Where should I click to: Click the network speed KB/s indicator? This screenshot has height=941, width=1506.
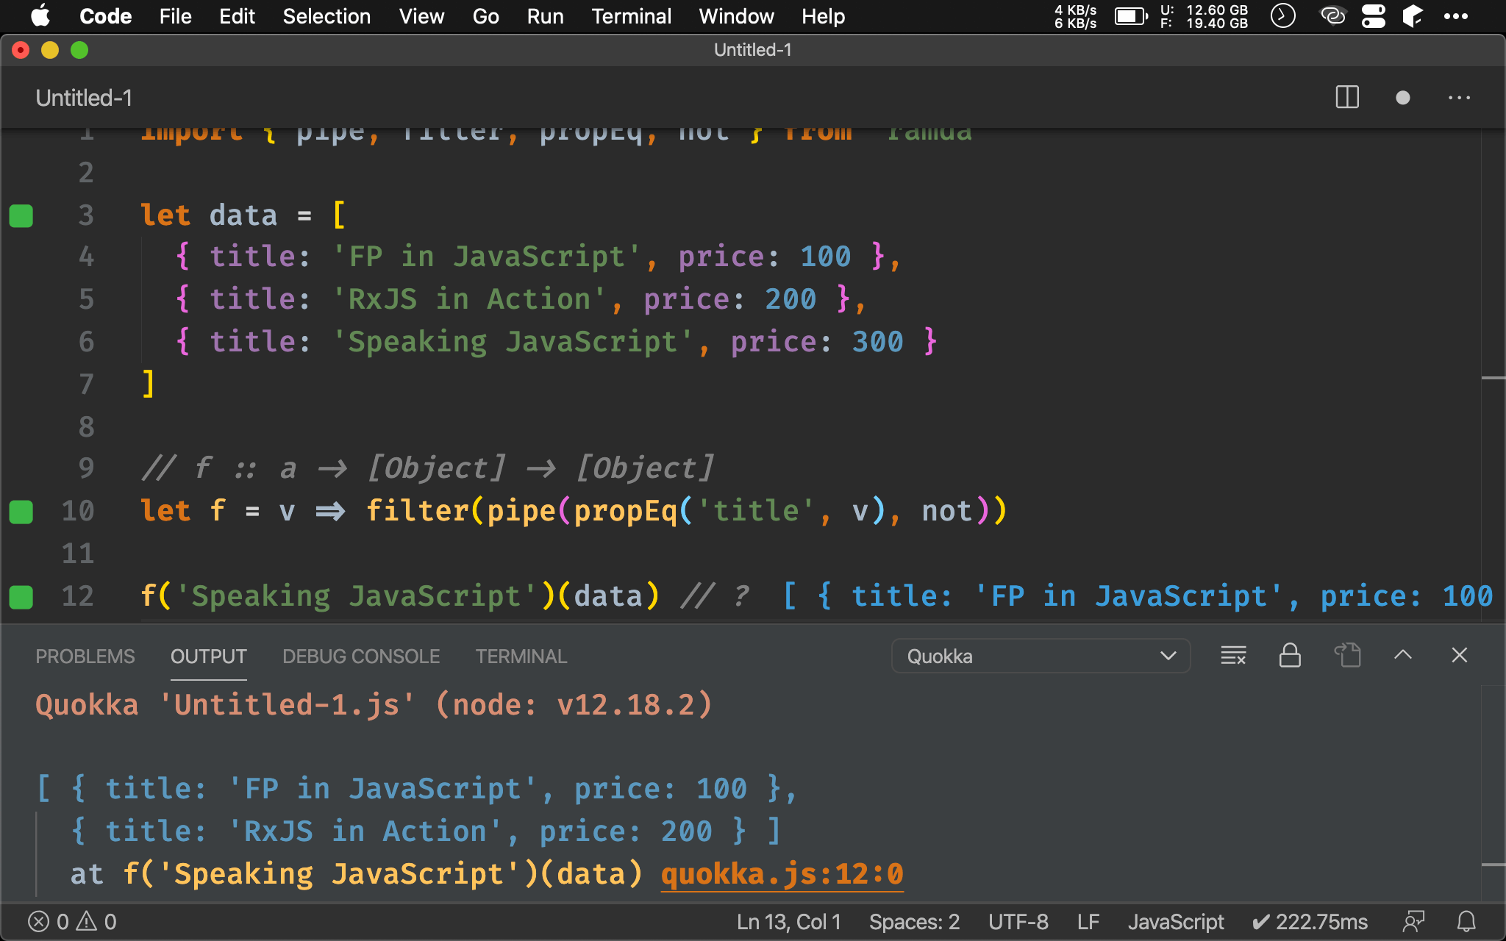[1075, 16]
